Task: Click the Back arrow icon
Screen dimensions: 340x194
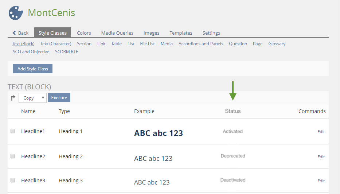Action: (14, 33)
